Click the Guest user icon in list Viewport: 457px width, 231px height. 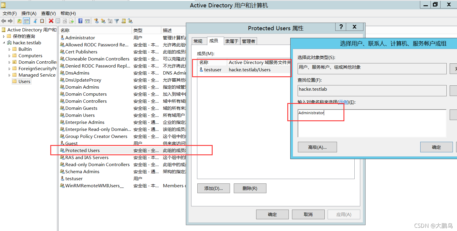point(62,143)
